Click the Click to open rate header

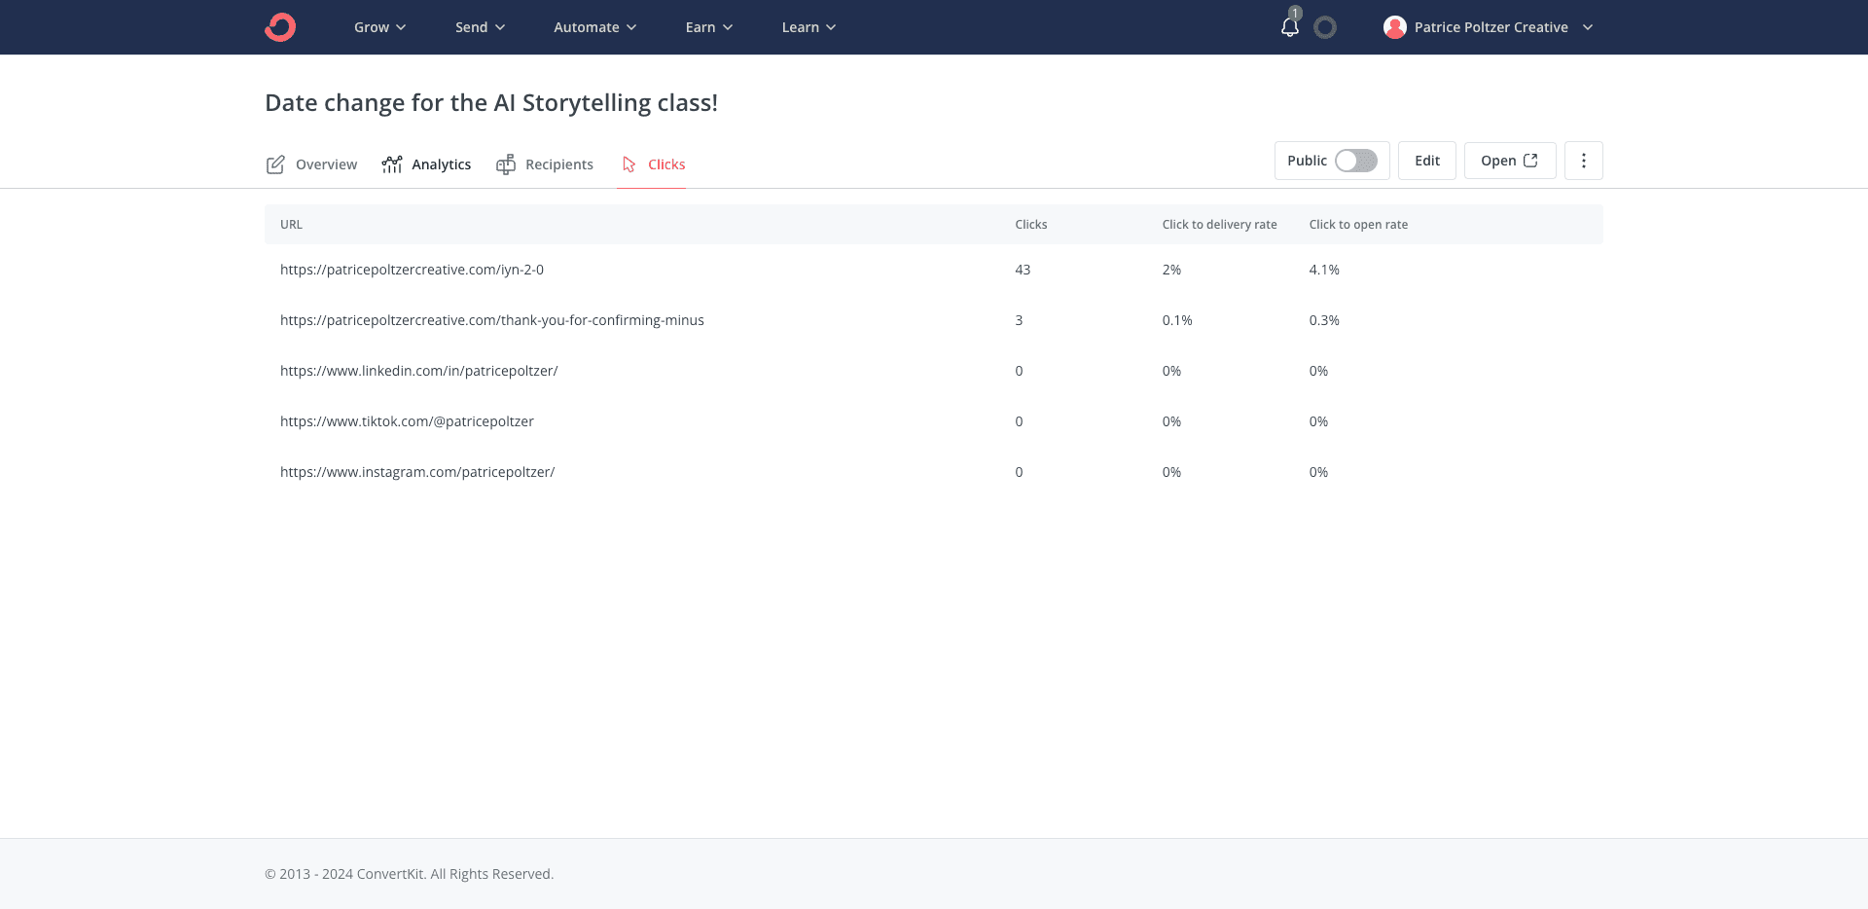(1358, 225)
